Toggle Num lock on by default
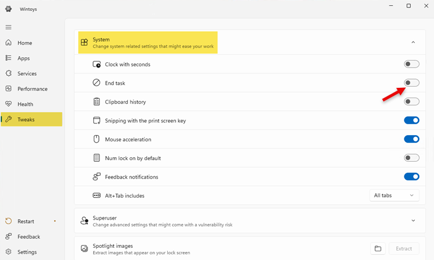Image resolution: width=434 pixels, height=260 pixels. [411, 158]
